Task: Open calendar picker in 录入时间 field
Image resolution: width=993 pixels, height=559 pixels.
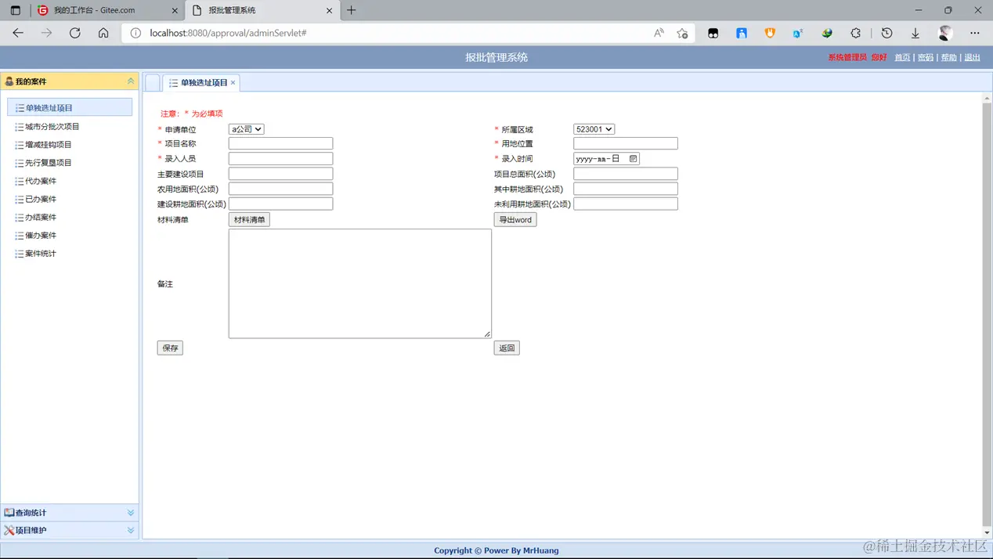Action: tap(633, 158)
